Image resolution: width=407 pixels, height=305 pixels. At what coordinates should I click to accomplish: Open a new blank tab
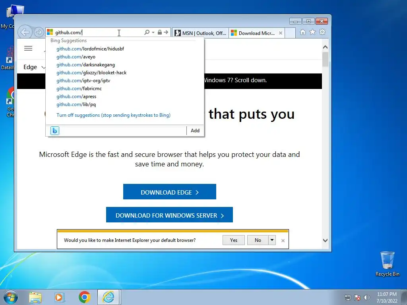290,33
